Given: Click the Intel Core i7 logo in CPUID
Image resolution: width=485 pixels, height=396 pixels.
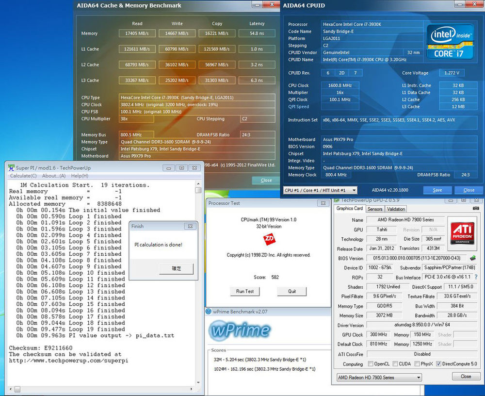Looking at the screenshot, I should [450, 41].
